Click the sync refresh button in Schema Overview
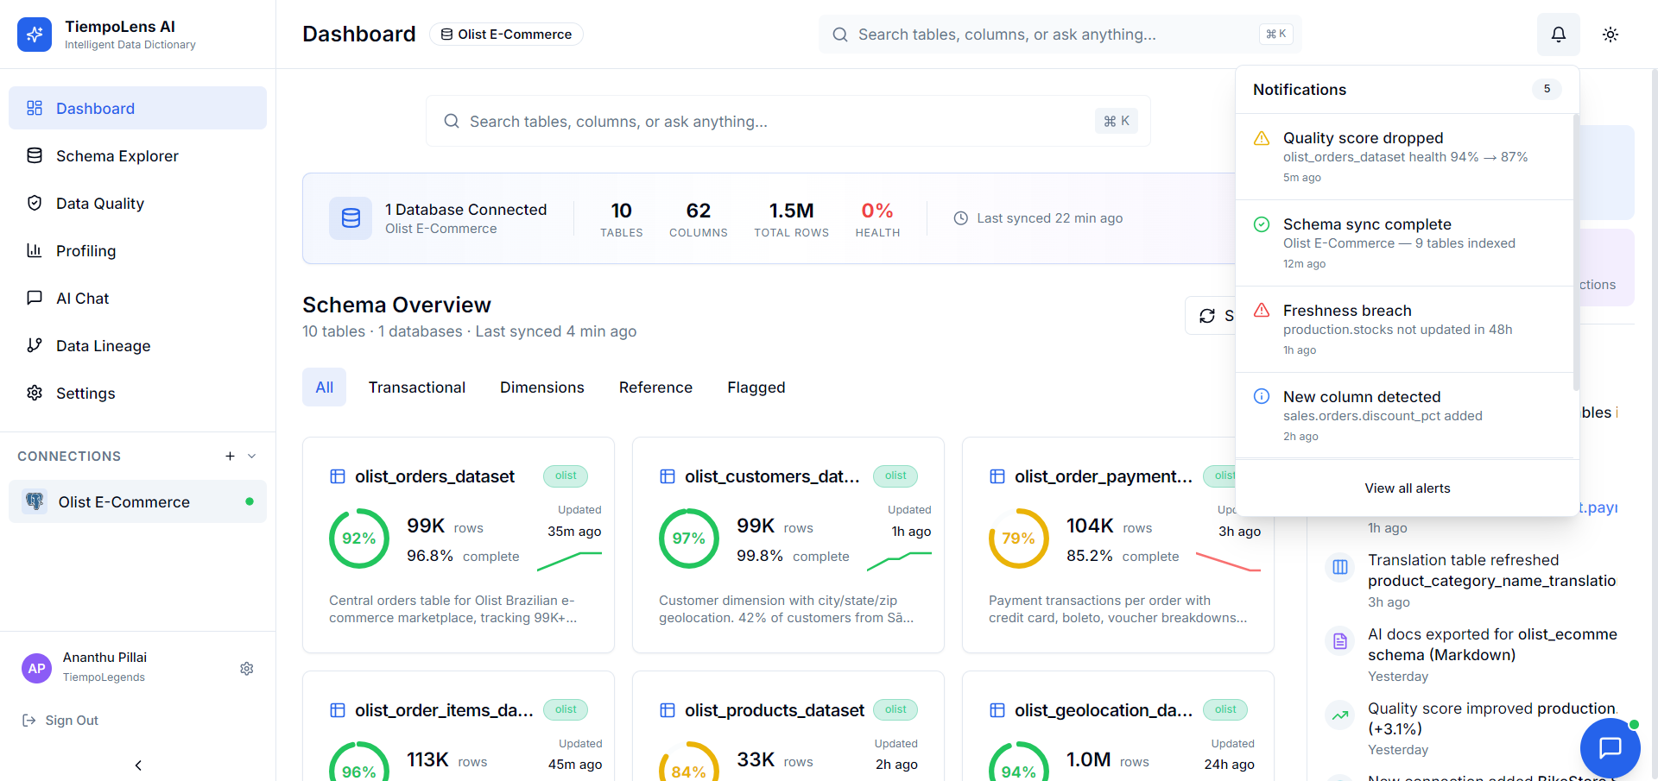Image resolution: width=1658 pixels, height=781 pixels. tap(1211, 316)
